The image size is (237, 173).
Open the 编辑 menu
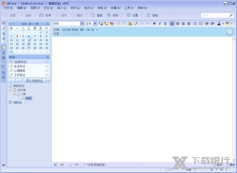[x=22, y=8]
